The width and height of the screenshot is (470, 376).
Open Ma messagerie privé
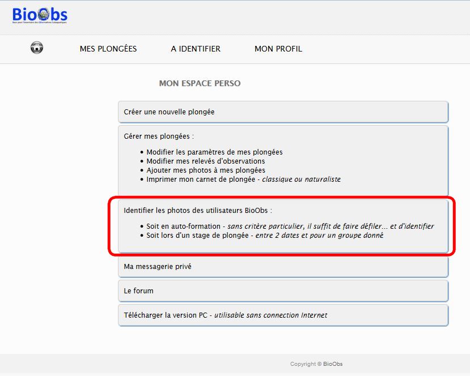[x=283, y=267]
